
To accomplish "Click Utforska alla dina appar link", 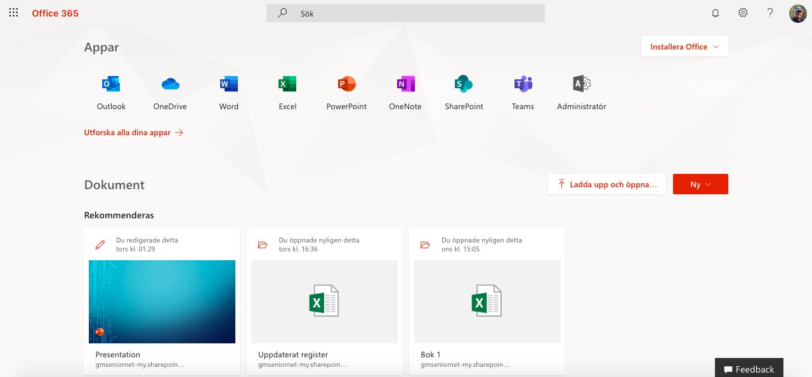I will pos(134,133).
